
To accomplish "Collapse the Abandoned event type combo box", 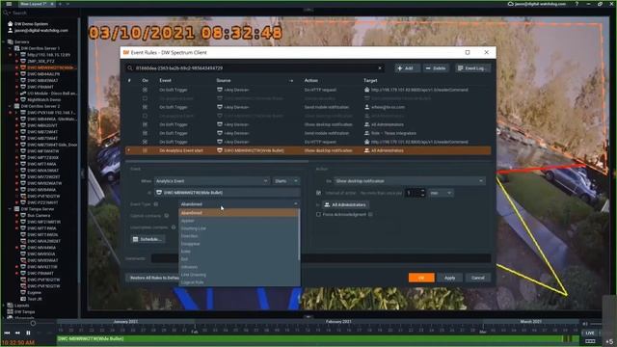I will [x=239, y=204].
